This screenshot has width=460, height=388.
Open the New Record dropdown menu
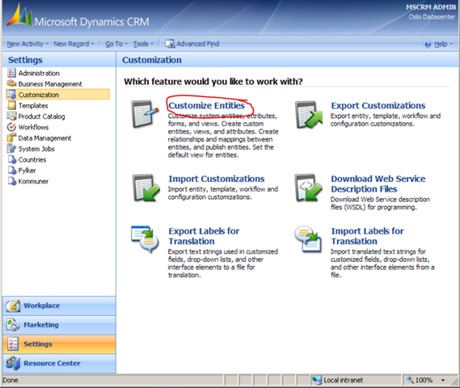[74, 44]
